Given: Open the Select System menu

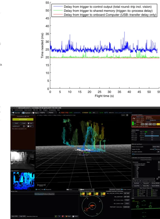Looking at the screenshot, I should pos(28,110).
